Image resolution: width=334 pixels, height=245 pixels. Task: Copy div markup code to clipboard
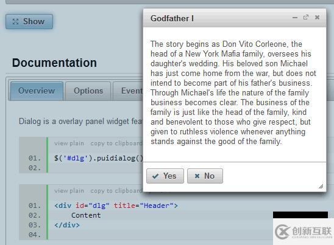point(116,191)
